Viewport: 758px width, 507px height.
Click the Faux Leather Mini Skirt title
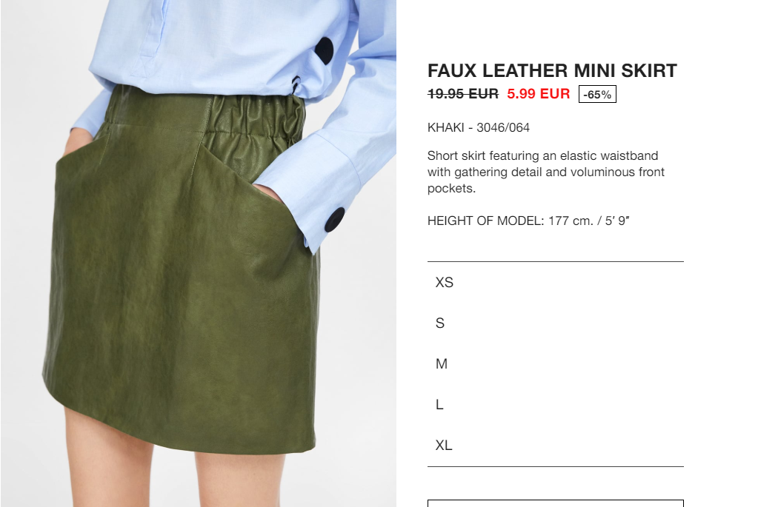[552, 71]
